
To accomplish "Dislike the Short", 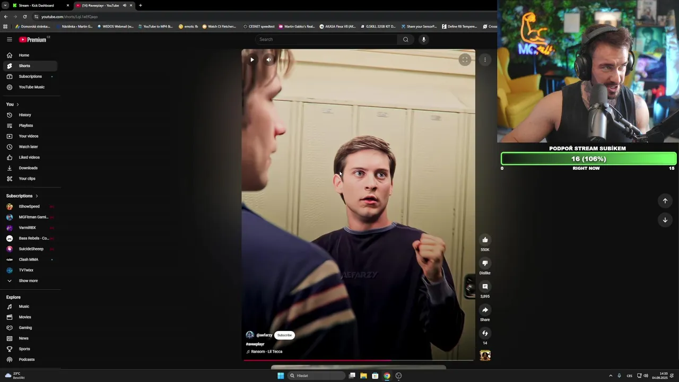I will point(485,263).
